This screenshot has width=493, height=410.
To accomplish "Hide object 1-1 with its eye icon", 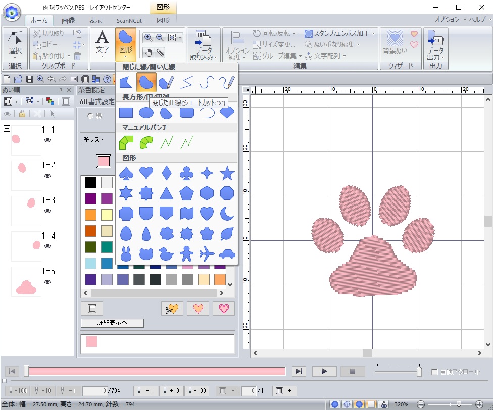I will pos(47,140).
